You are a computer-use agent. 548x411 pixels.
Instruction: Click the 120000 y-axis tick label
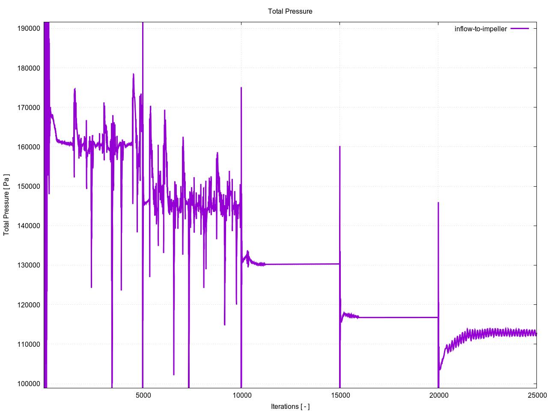[x=29, y=305]
